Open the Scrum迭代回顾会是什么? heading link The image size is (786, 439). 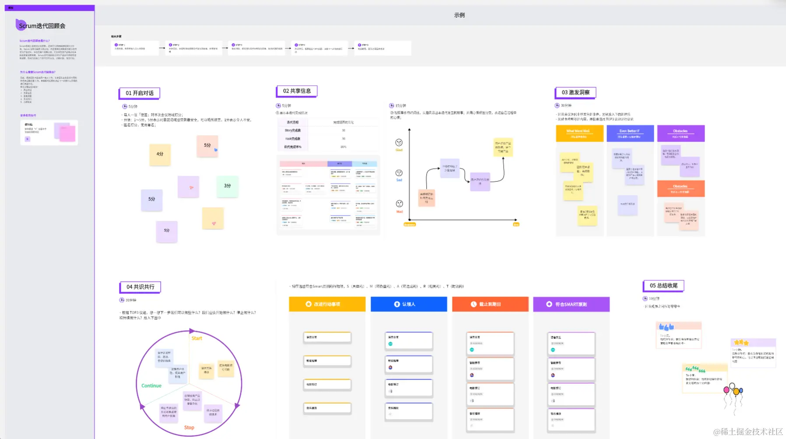coord(34,41)
